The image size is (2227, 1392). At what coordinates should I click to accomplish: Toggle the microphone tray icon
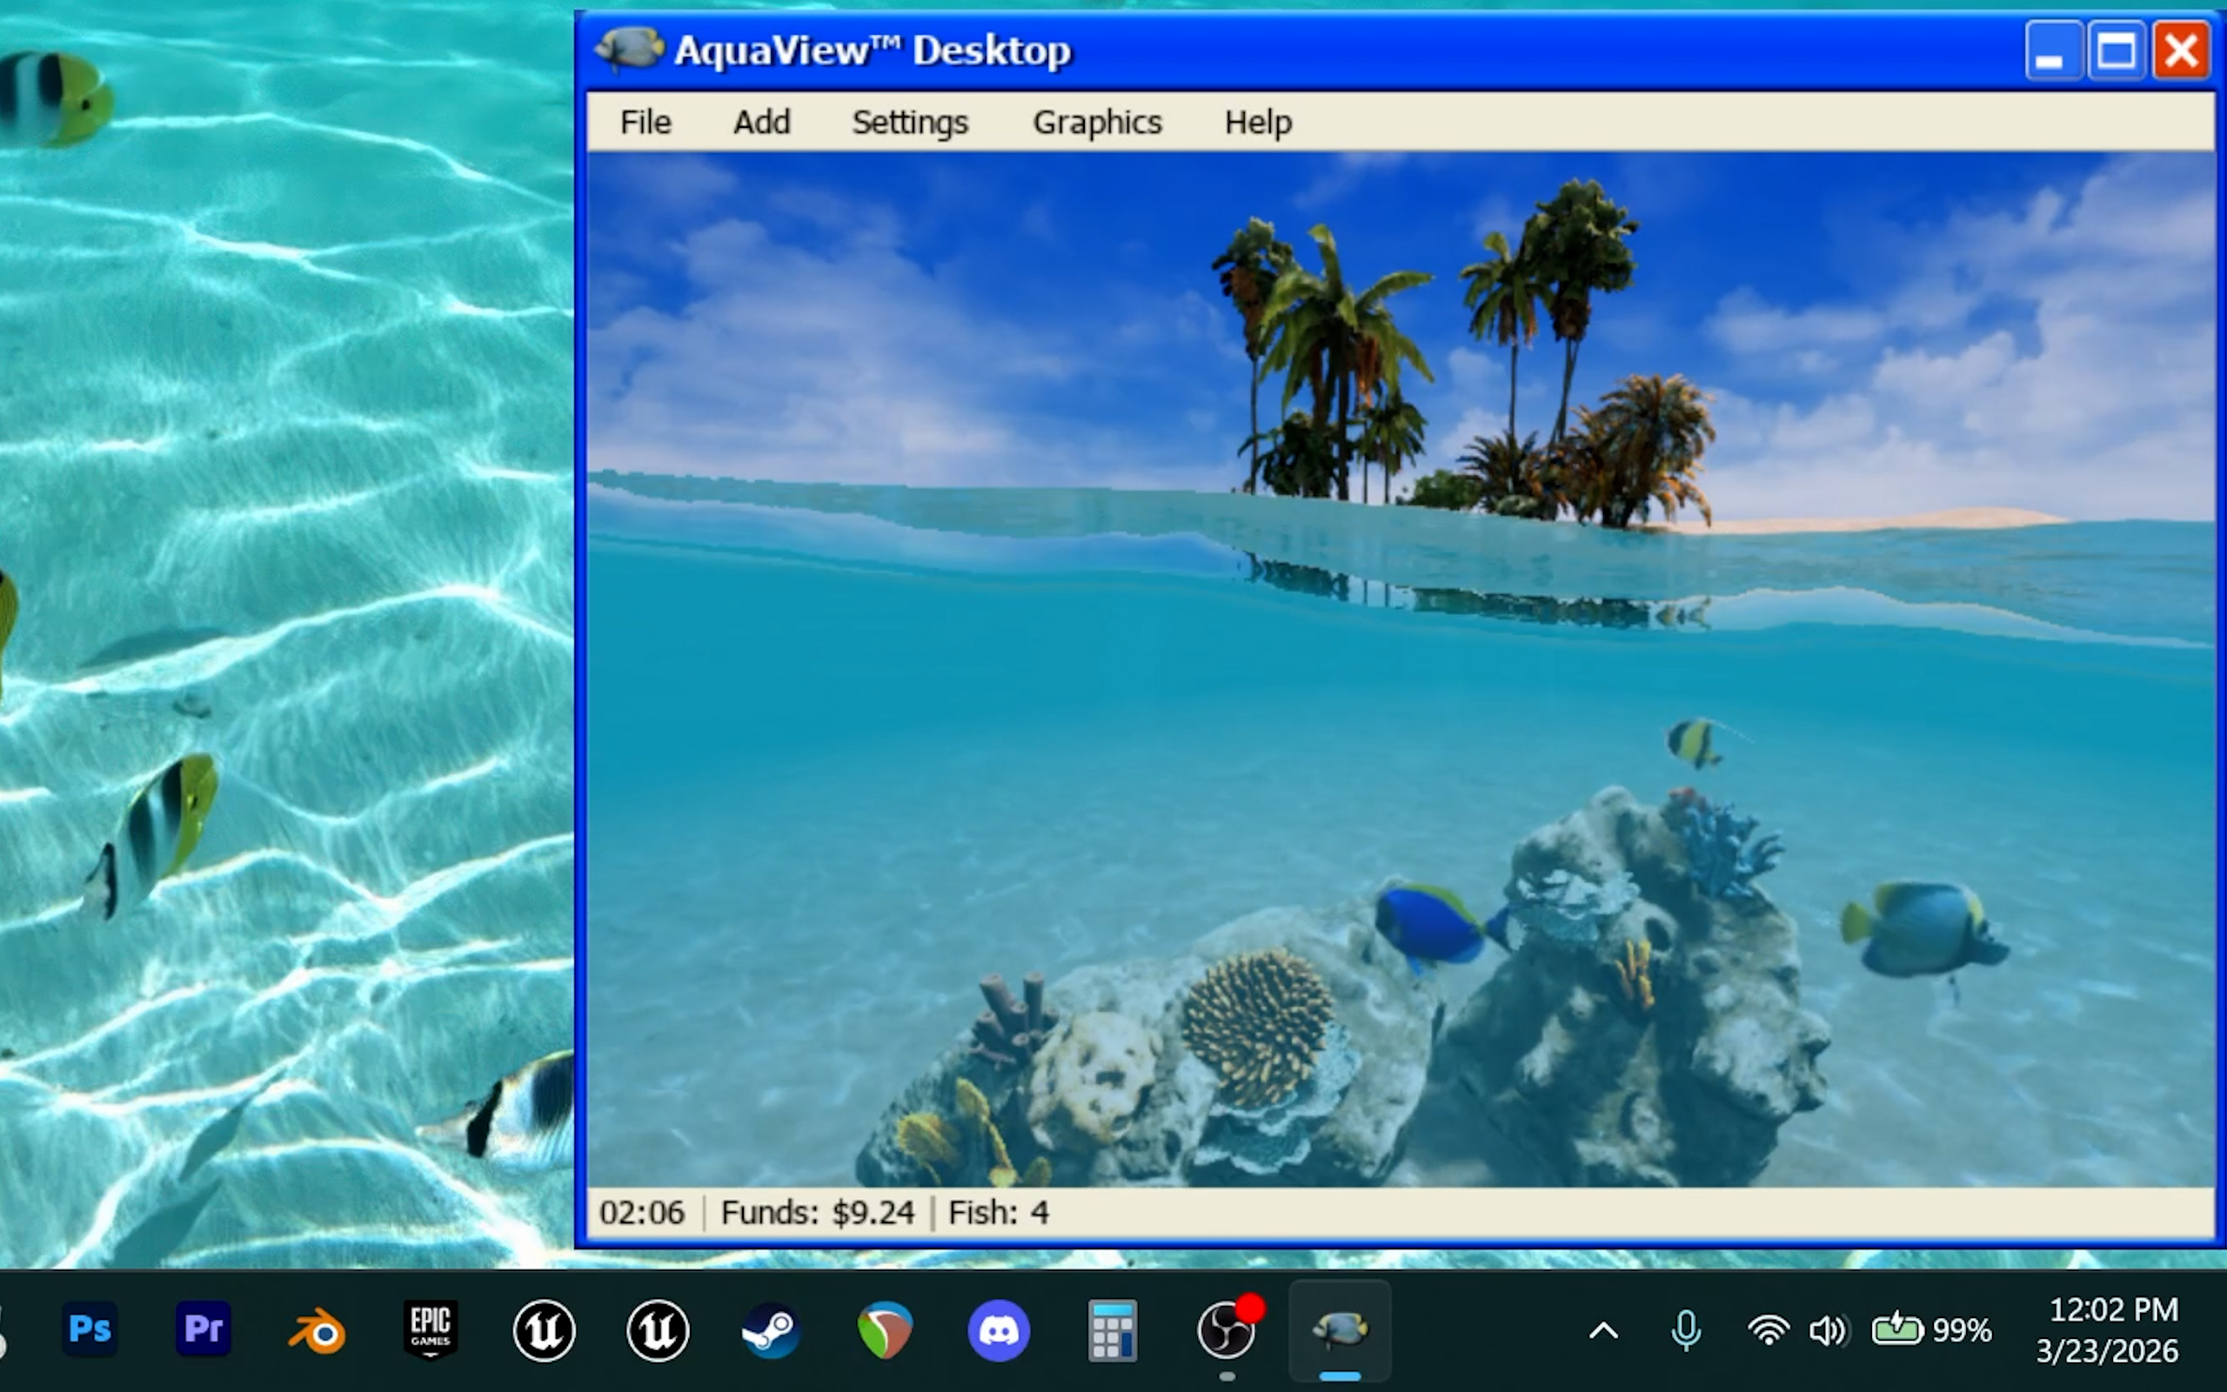tap(1686, 1330)
